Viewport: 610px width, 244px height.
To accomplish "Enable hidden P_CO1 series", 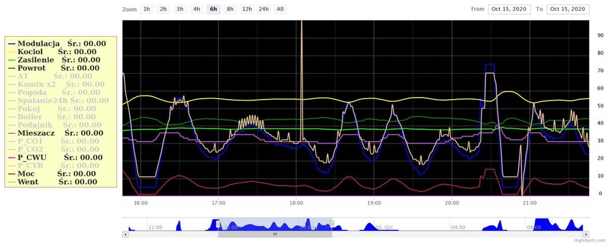I will (x=54, y=142).
